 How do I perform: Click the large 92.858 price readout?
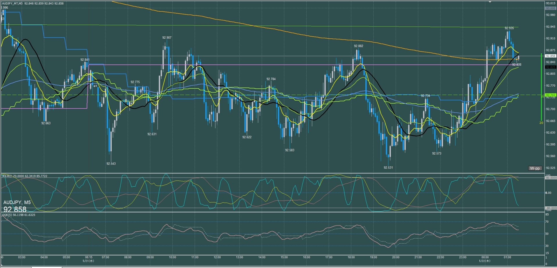[x=15, y=209]
